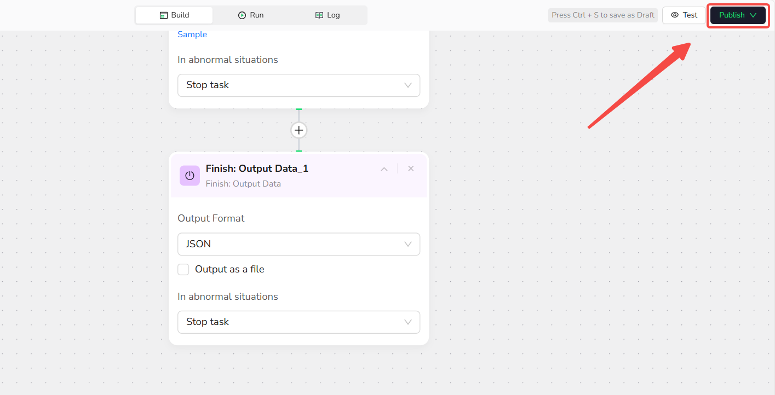
Task: Switch to the Log tab
Action: coord(328,15)
